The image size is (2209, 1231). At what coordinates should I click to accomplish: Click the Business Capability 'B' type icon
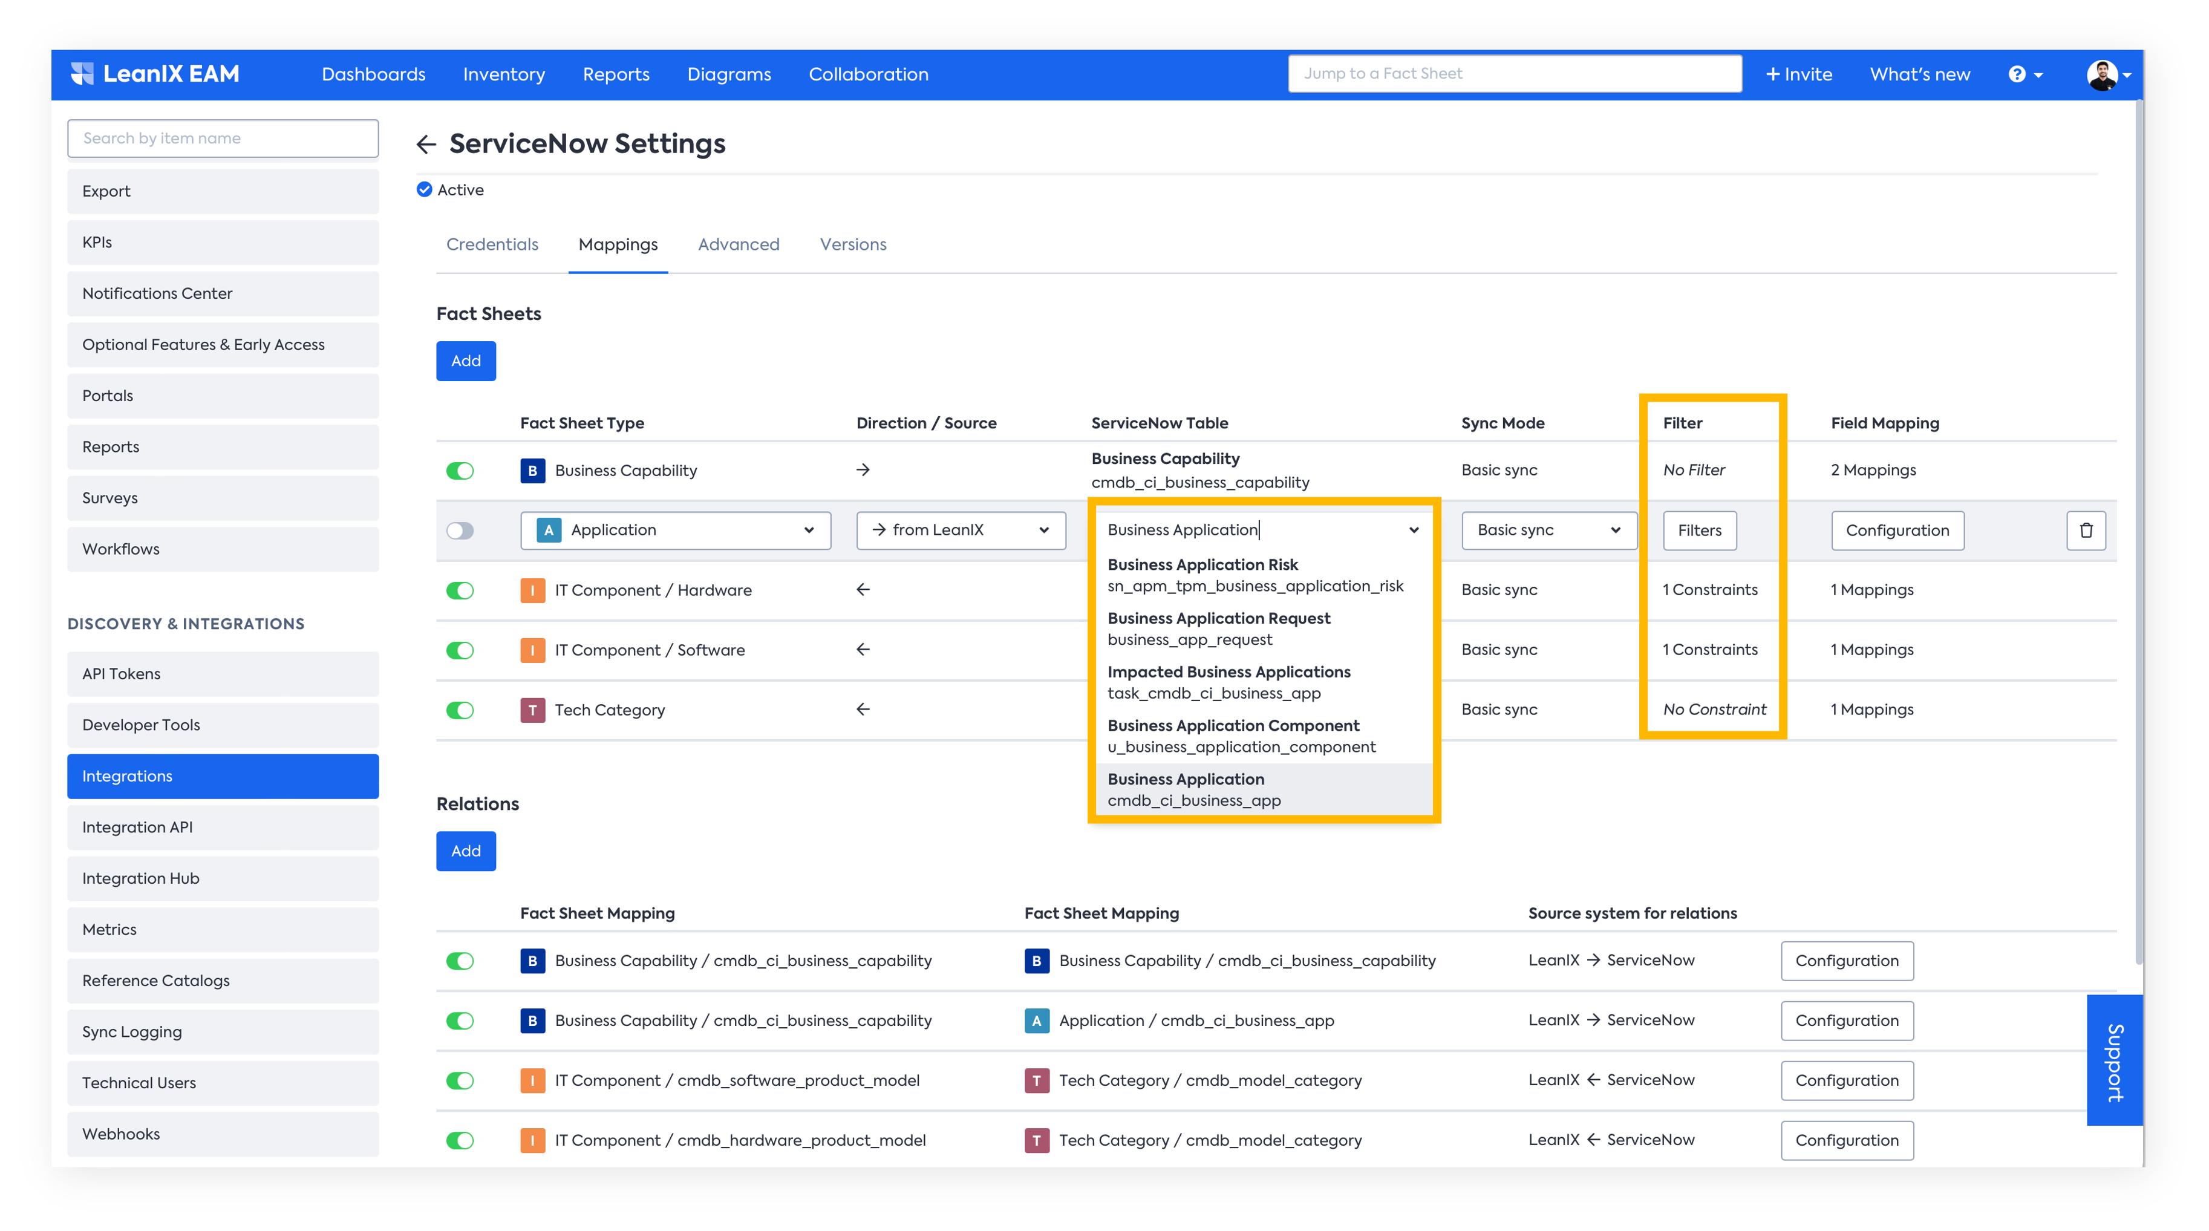tap(532, 470)
